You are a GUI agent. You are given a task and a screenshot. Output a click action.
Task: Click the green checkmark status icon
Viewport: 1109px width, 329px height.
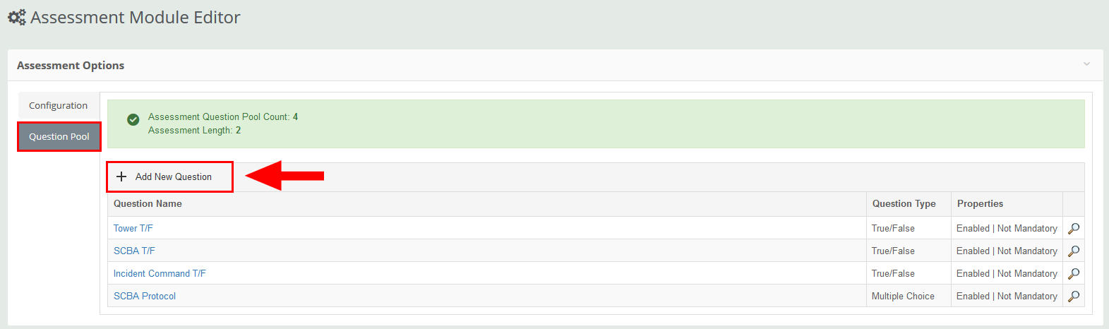[x=133, y=120]
